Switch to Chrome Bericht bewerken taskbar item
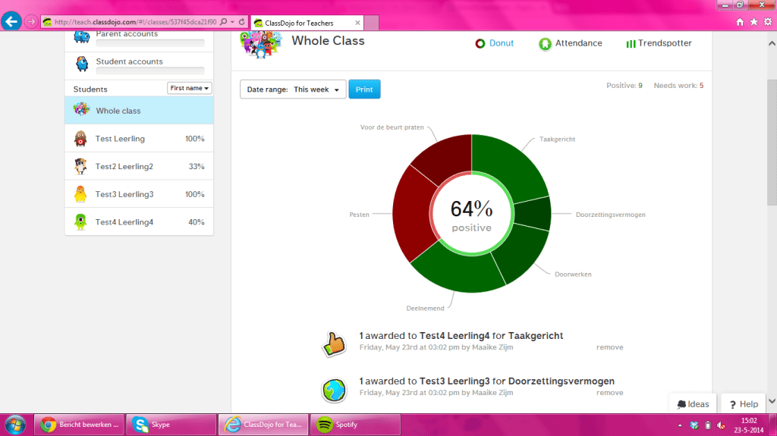The image size is (777, 436). coord(79,425)
